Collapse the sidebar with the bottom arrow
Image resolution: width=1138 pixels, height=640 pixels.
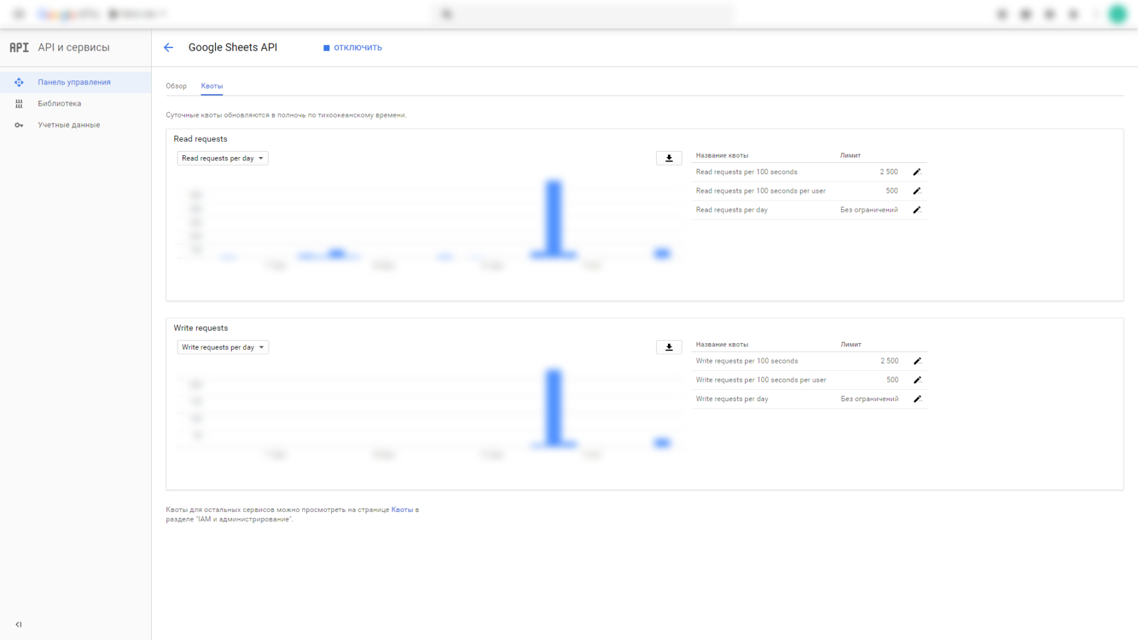tap(18, 624)
